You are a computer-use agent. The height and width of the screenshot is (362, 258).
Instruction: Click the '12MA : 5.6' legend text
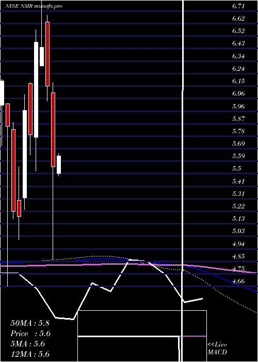pyautogui.click(x=30, y=354)
